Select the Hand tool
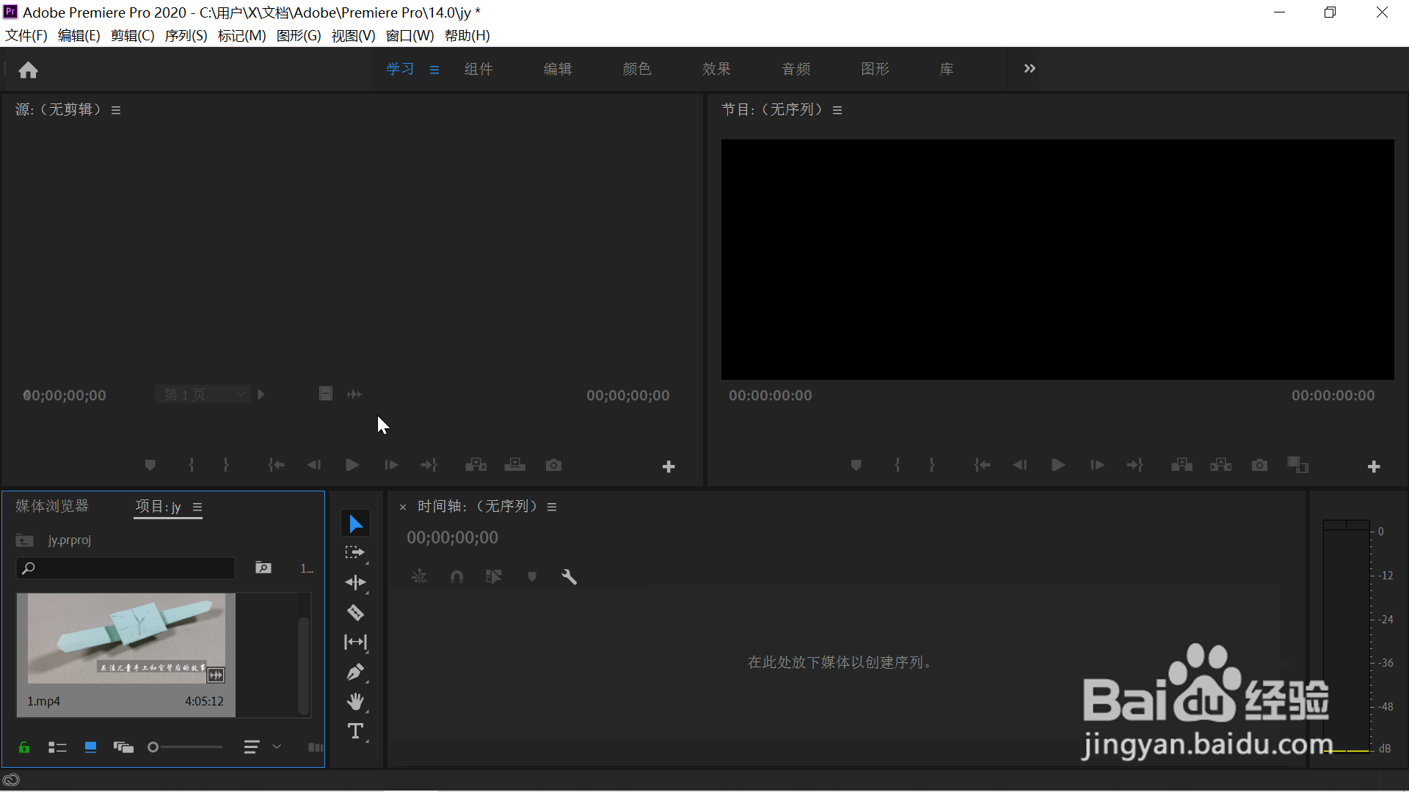The width and height of the screenshot is (1409, 792). [x=356, y=702]
